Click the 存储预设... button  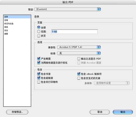pos(17,112)
